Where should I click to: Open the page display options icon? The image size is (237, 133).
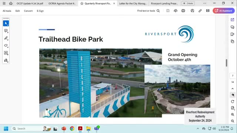point(233,108)
